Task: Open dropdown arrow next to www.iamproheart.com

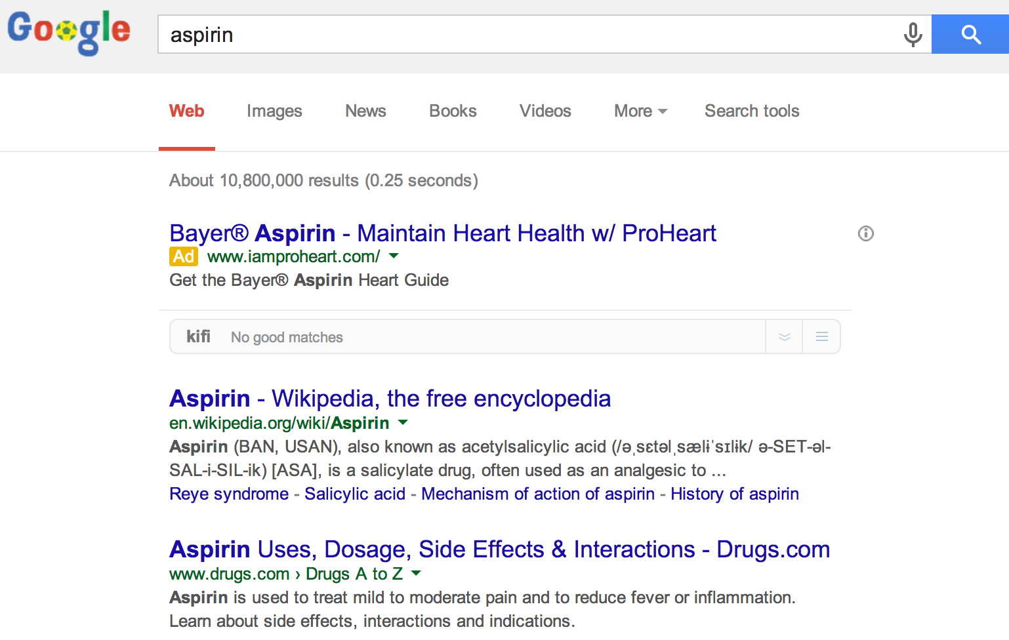Action: pos(394,256)
